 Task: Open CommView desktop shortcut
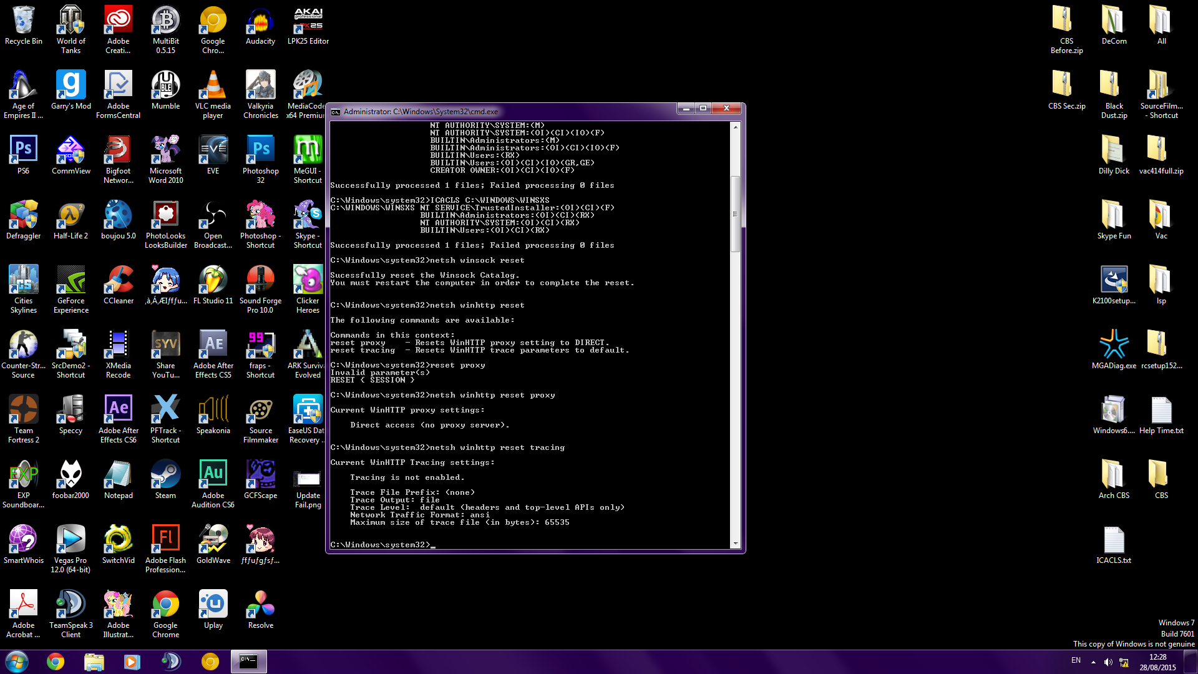[x=71, y=155]
